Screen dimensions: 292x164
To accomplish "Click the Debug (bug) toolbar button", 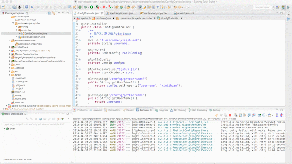I will 86,7.
